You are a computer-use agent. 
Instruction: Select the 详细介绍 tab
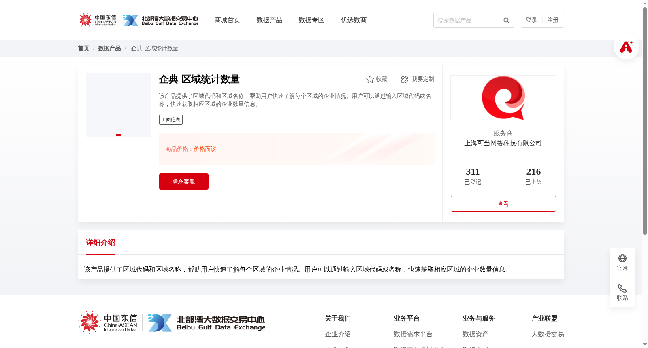[100, 243]
